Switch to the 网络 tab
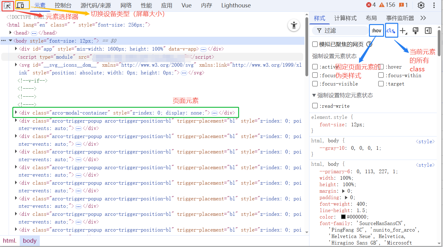Viewport: 443px width, 247px height. pos(126,5)
